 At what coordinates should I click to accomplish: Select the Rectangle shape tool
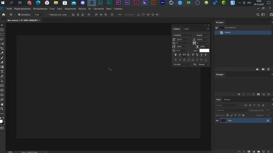[2, 86]
